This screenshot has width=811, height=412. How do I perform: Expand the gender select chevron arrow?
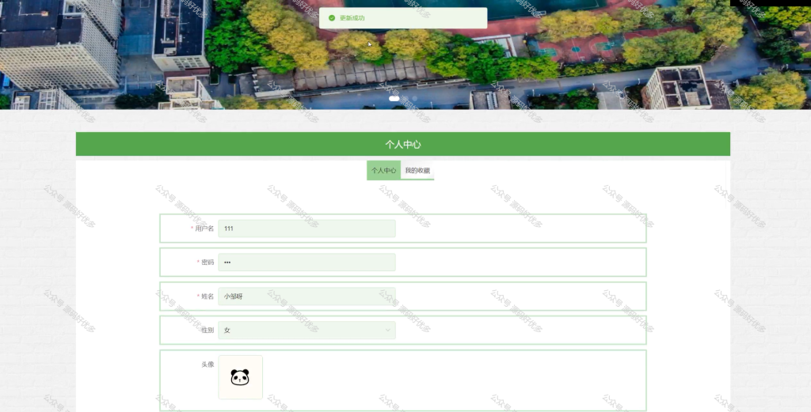click(388, 330)
